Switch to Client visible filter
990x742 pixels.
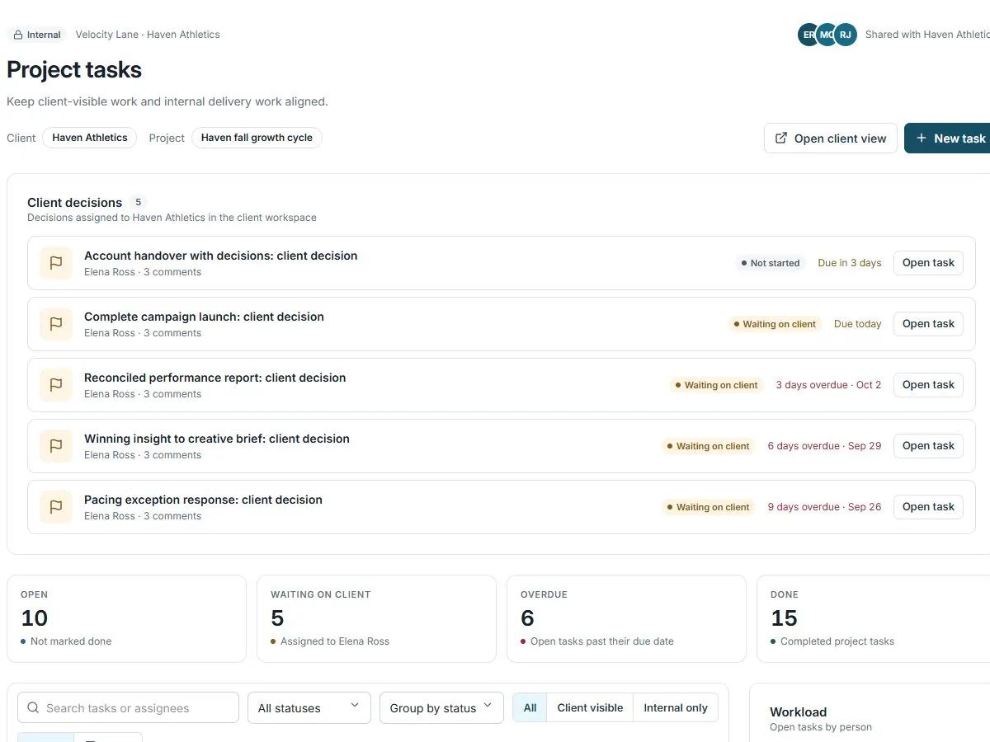click(x=590, y=707)
